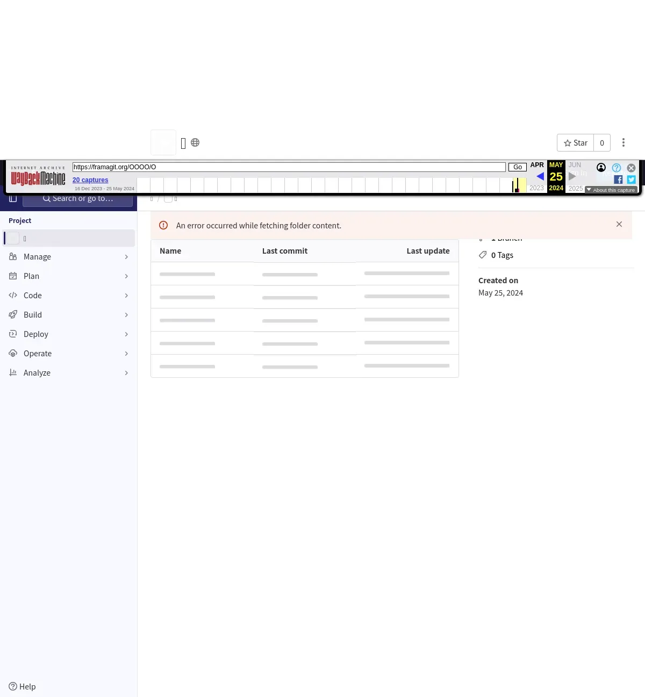Open Help at sidebar bottom

22,686
